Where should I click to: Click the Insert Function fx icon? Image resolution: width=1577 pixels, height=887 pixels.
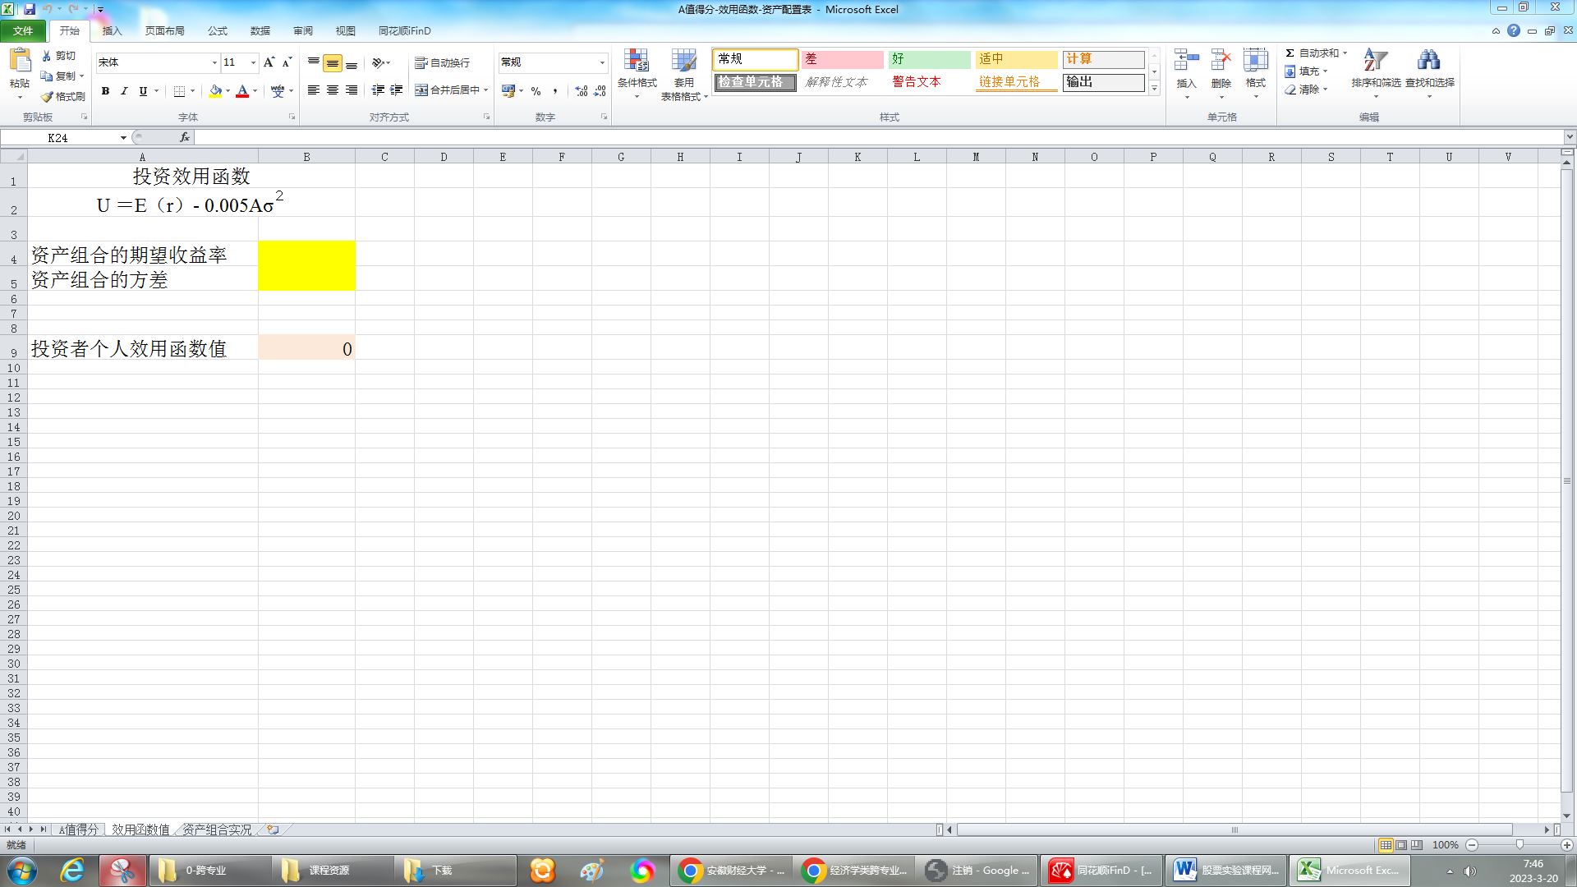point(185,137)
